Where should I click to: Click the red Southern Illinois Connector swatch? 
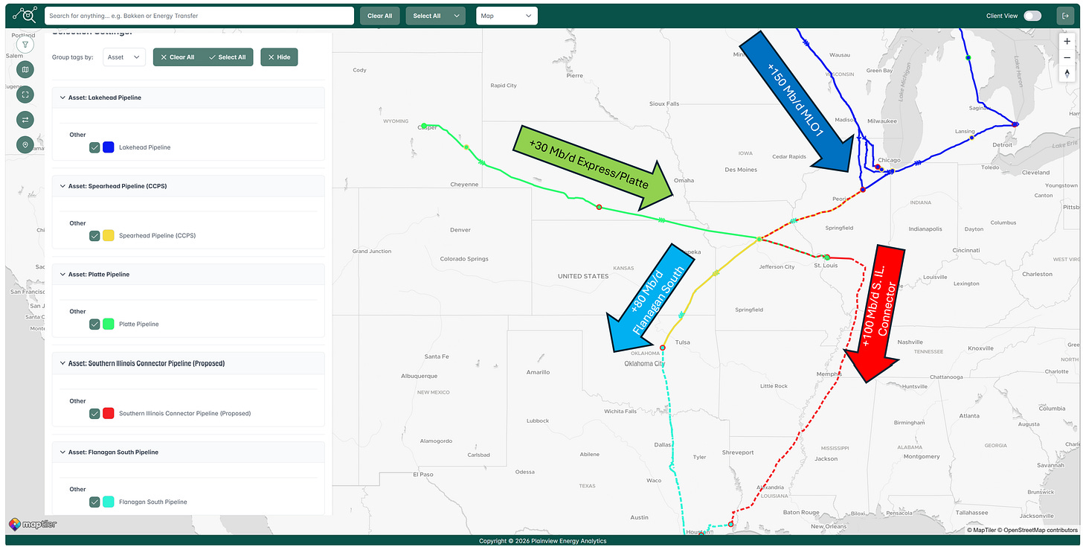tap(109, 413)
